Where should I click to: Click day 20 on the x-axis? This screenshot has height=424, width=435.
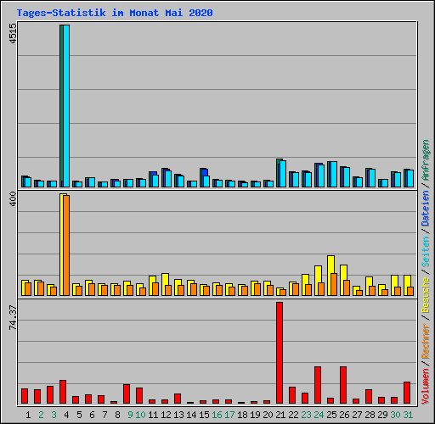pos(268,415)
